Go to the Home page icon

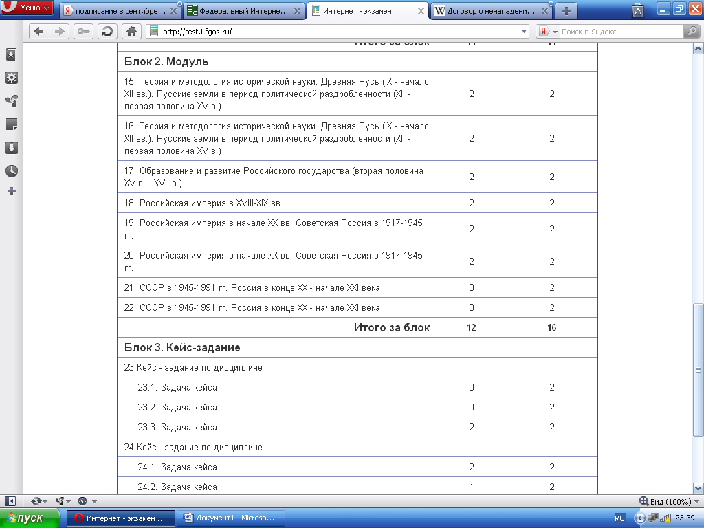click(x=131, y=32)
